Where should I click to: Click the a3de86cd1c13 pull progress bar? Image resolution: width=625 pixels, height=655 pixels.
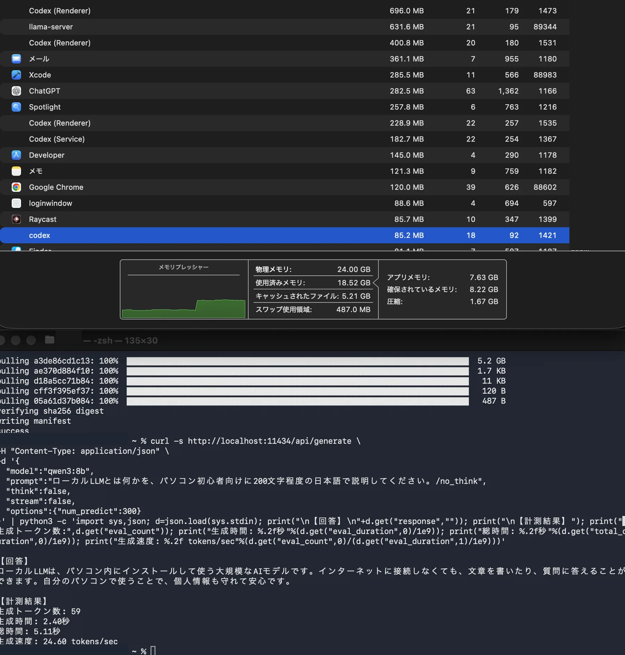[298, 361]
